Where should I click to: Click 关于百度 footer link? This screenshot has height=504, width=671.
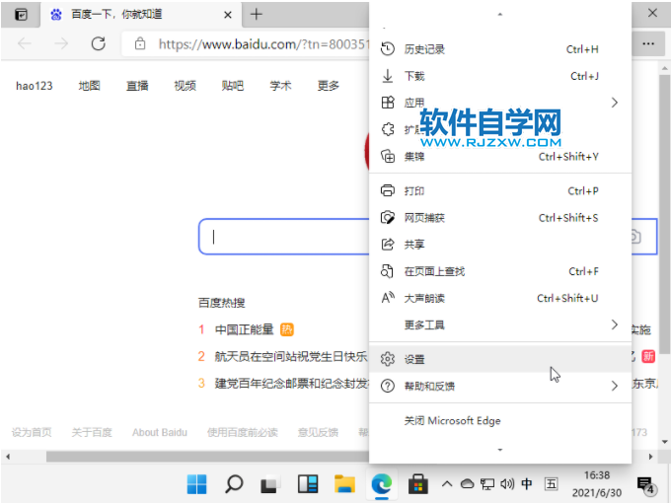click(92, 433)
